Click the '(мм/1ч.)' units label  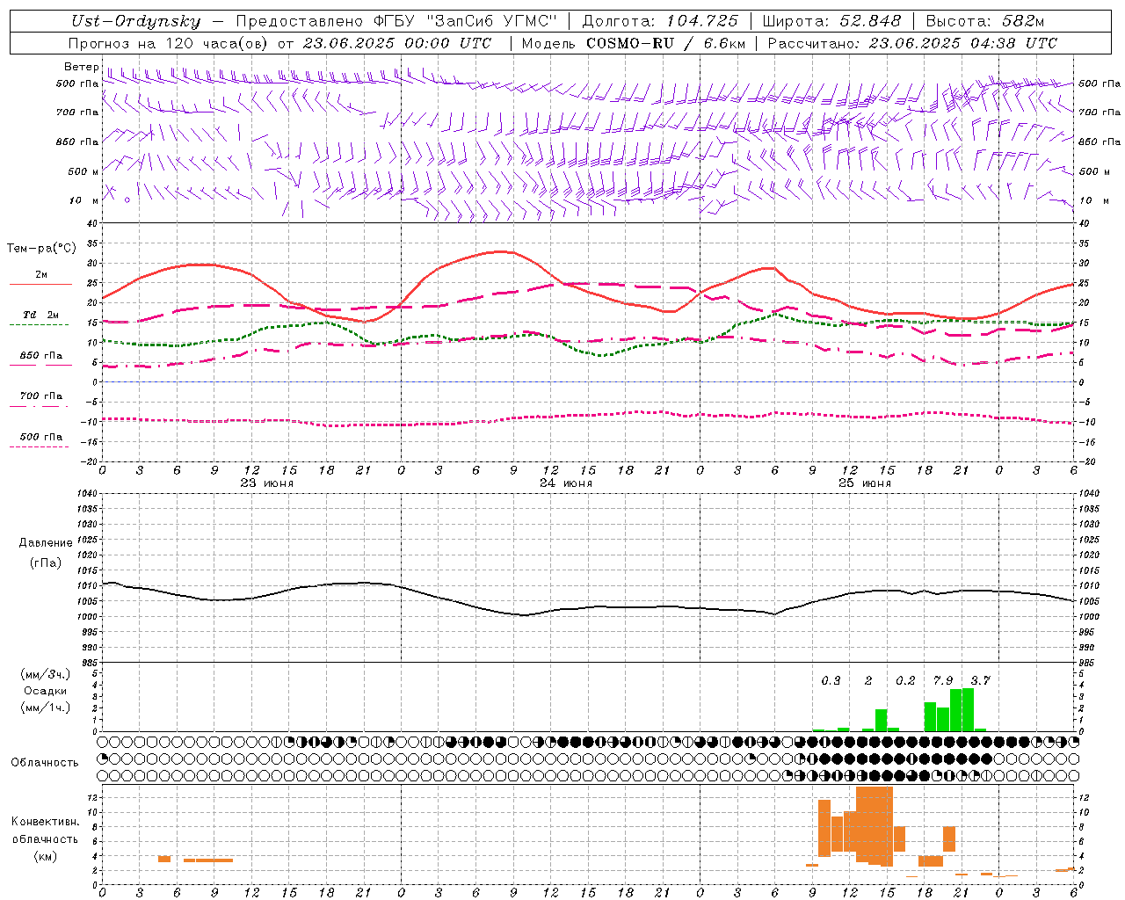[45, 708]
